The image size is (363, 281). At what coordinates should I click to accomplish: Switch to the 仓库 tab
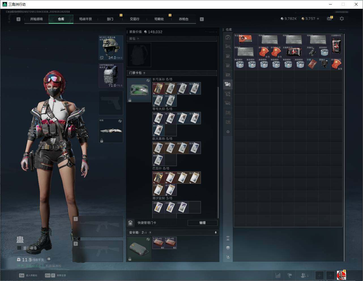point(61,19)
